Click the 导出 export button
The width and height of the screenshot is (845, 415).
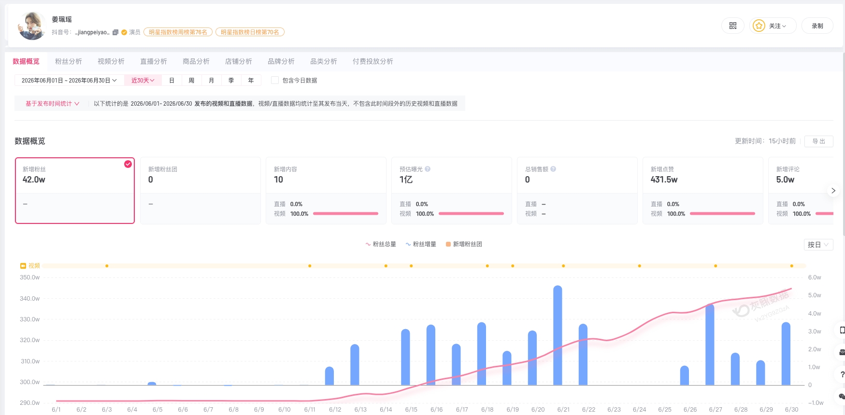point(819,141)
